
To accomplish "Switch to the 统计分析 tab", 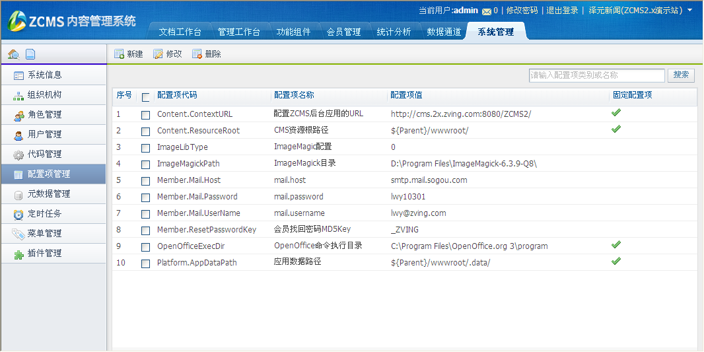I will click(394, 32).
